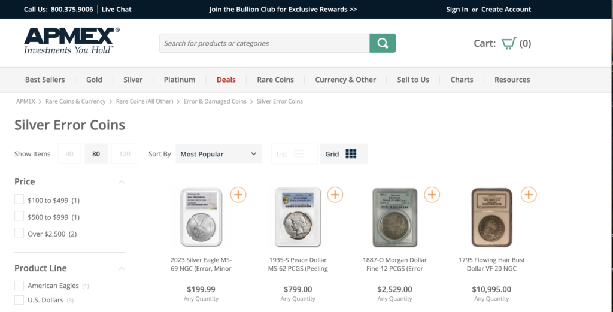Click the Silver Error Coins page heading
This screenshot has width=613, height=312.
coord(69,125)
